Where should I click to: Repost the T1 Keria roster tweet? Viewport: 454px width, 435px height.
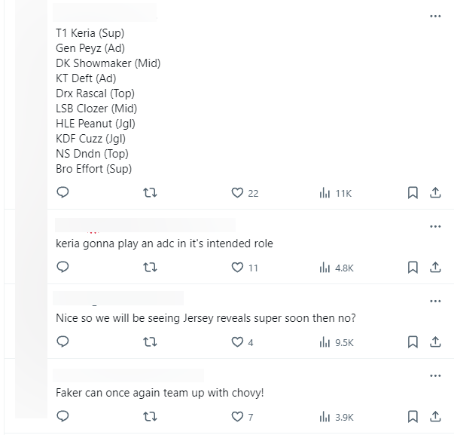pos(150,193)
